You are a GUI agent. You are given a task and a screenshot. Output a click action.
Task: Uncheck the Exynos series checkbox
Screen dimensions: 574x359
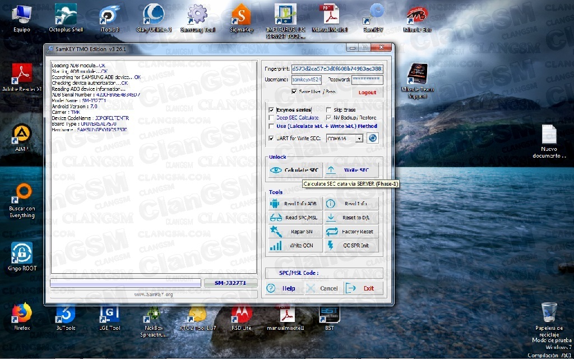point(271,110)
